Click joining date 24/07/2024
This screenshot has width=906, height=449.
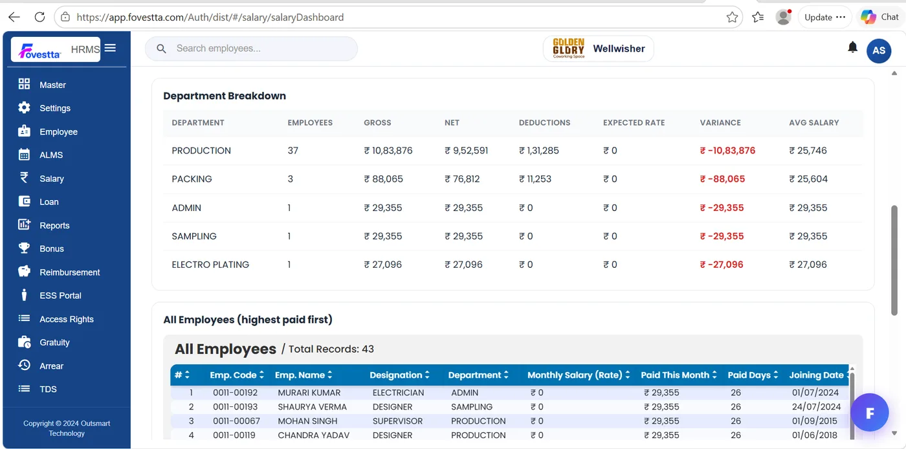coord(816,407)
